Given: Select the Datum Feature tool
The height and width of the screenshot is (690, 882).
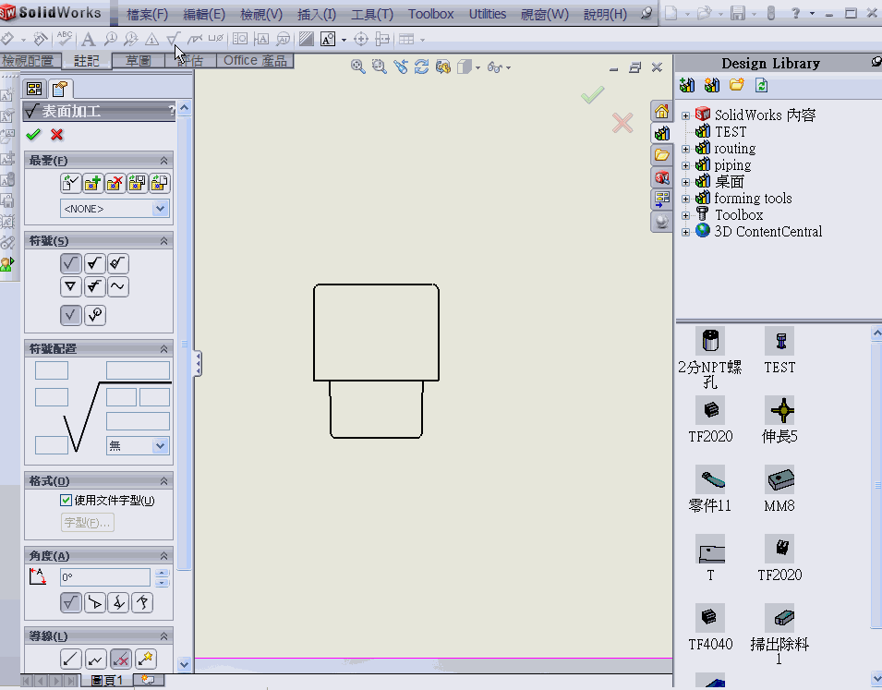Looking at the screenshot, I should tap(261, 39).
